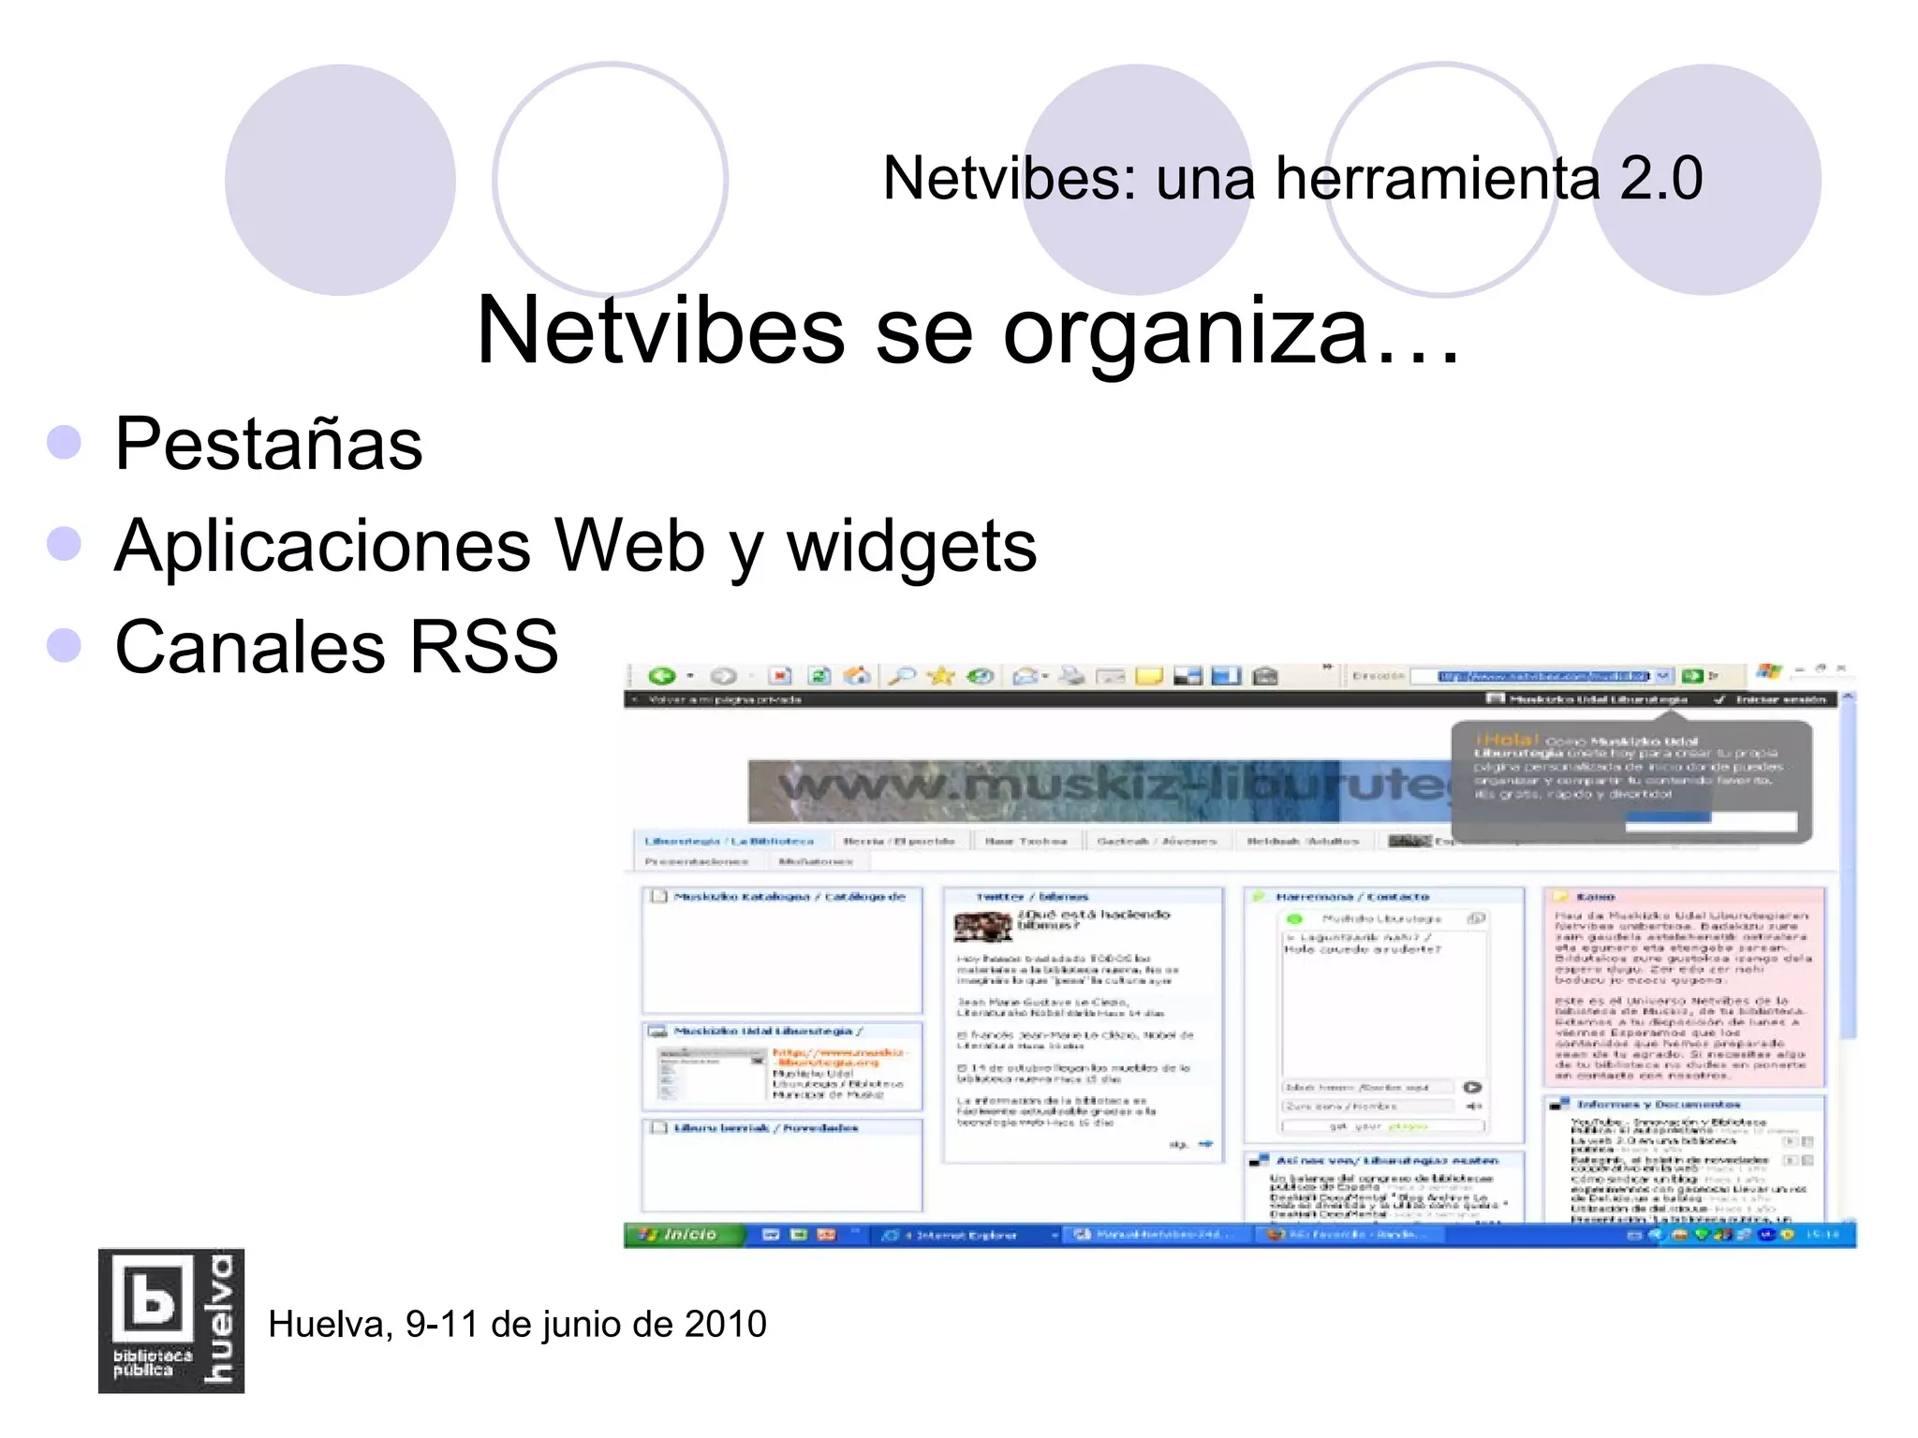Open the Favorites star icon
The width and height of the screenshot is (1918, 1438).
coord(940,676)
